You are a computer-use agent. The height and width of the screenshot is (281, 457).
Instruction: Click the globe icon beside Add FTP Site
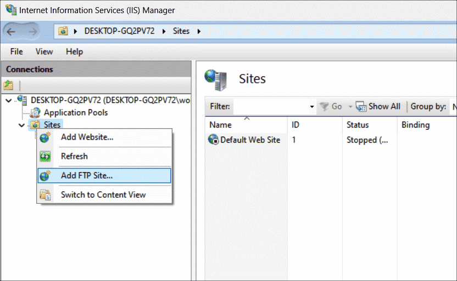click(45, 175)
